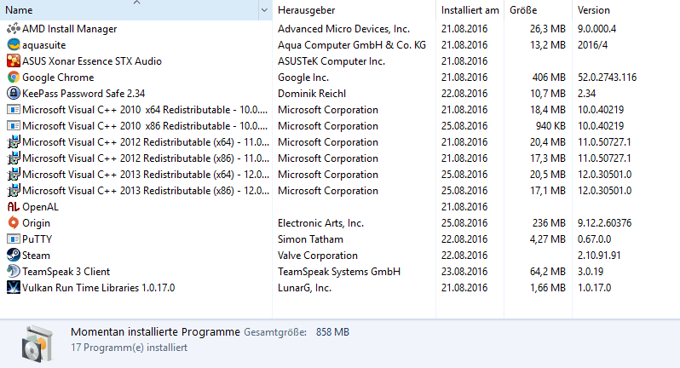
Task: Select Visual C++ 2010 x64 Redistributable name
Action: click(145, 110)
